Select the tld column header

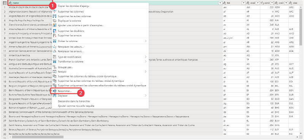[x=234, y=3]
